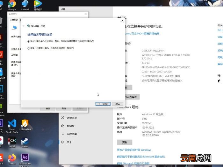
Task: Click the 2021/6/7 install date value
Action: pos(147,123)
